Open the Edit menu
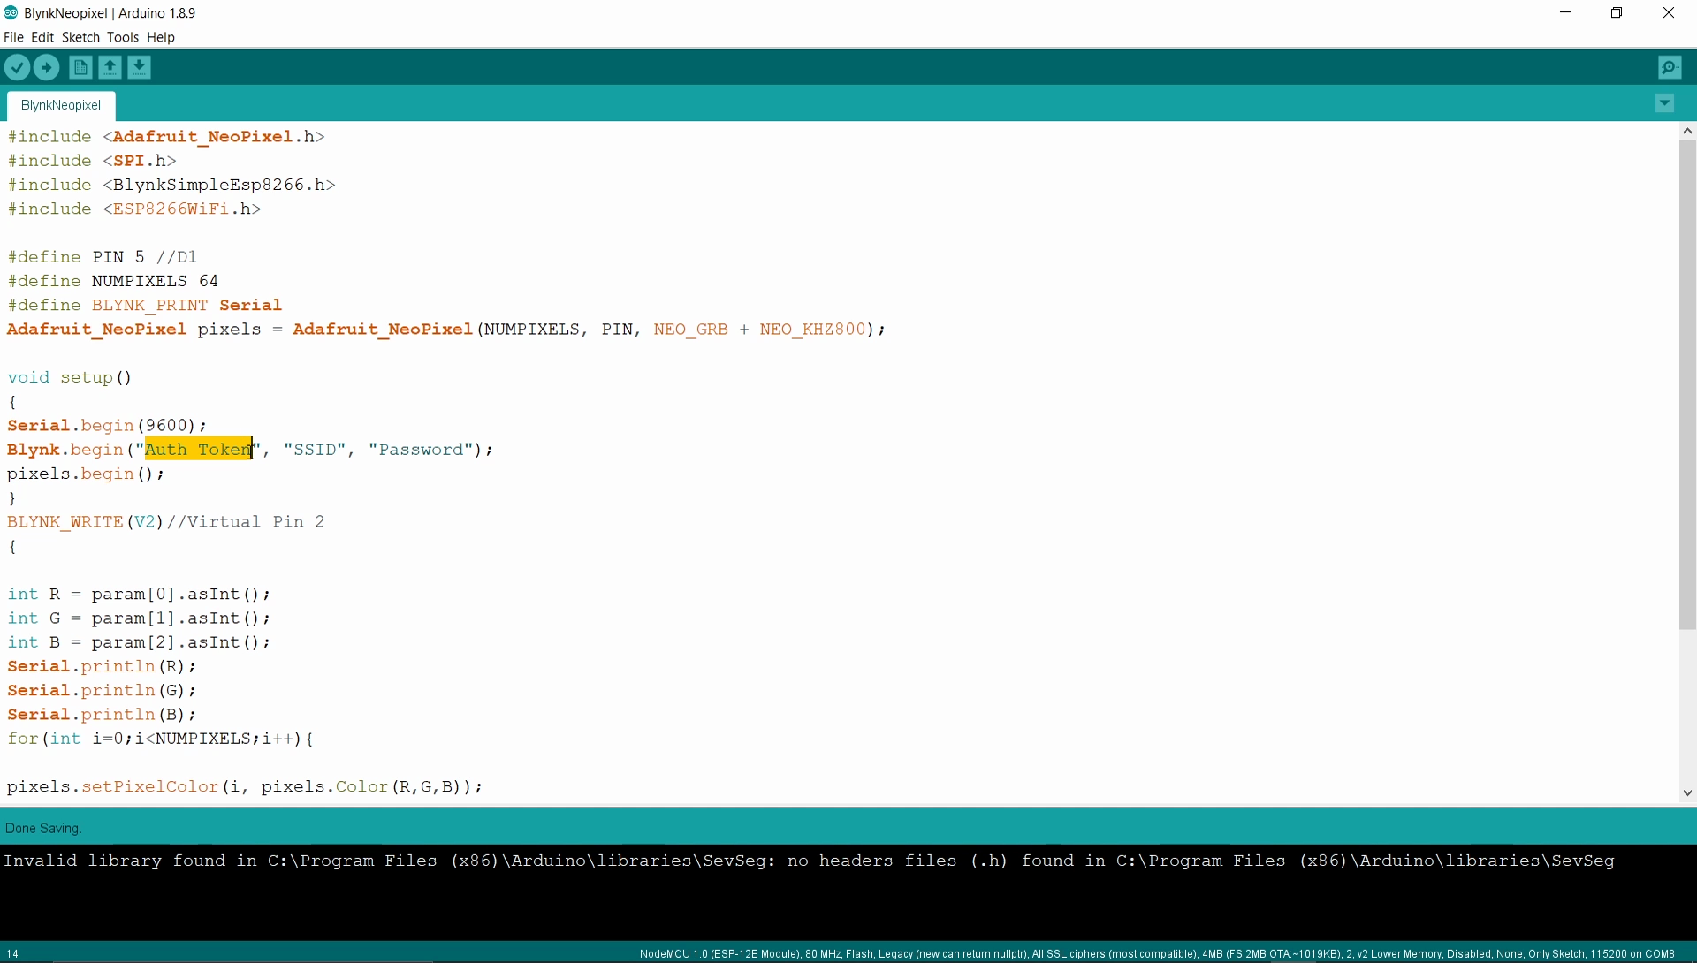The height and width of the screenshot is (963, 1697). pyautogui.click(x=42, y=37)
